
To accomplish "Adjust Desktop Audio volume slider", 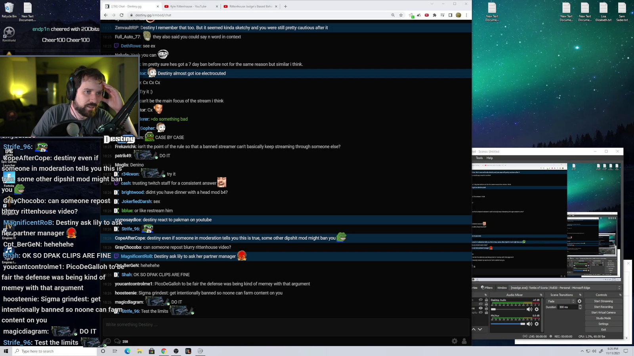I will [x=508, y=309].
